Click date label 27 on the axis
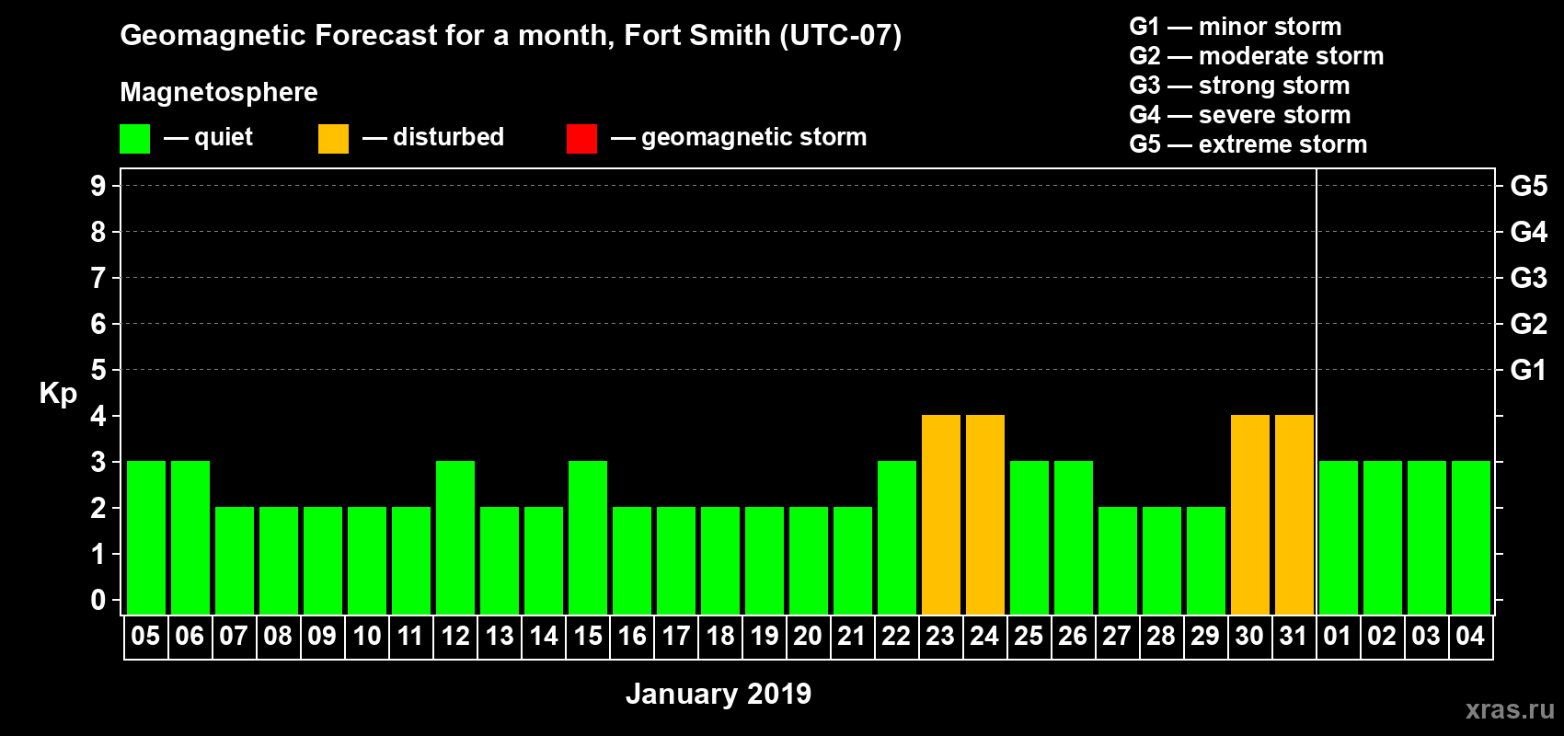Viewport: 1564px width, 736px height. pyautogui.click(x=1117, y=636)
